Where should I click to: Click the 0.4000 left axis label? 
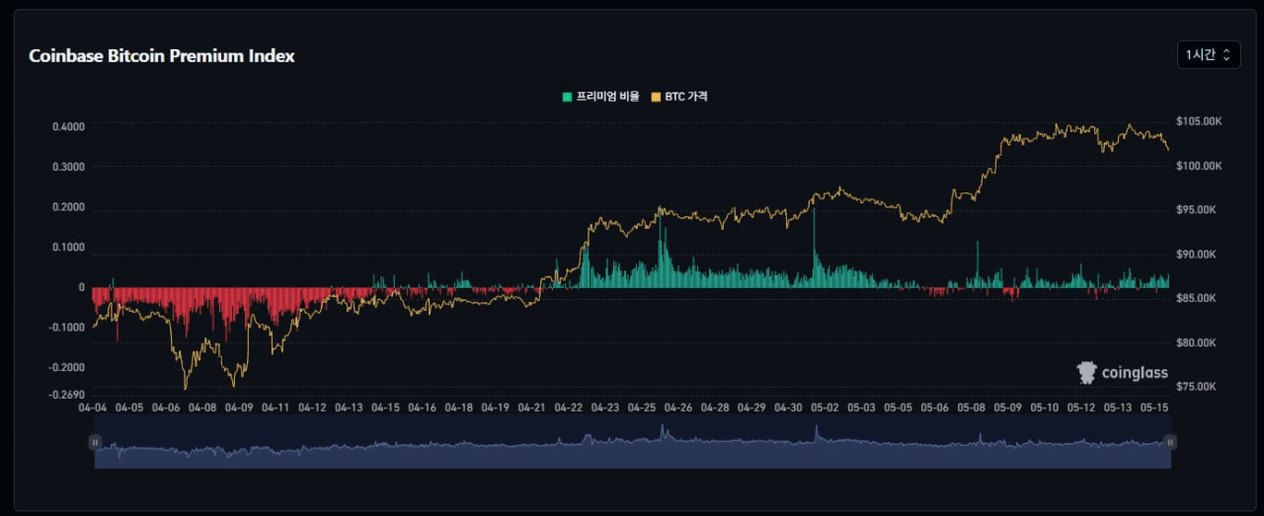(x=69, y=126)
